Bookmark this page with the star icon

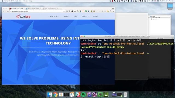coord(64,11)
